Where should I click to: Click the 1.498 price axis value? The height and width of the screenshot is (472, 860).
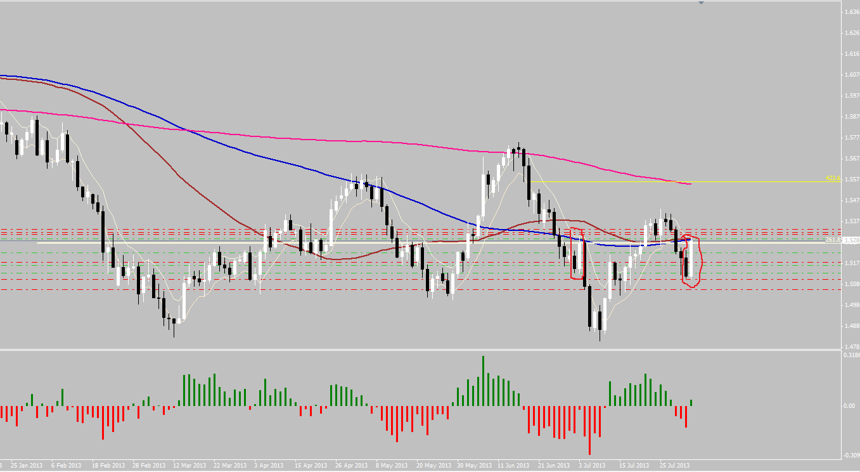click(851, 305)
